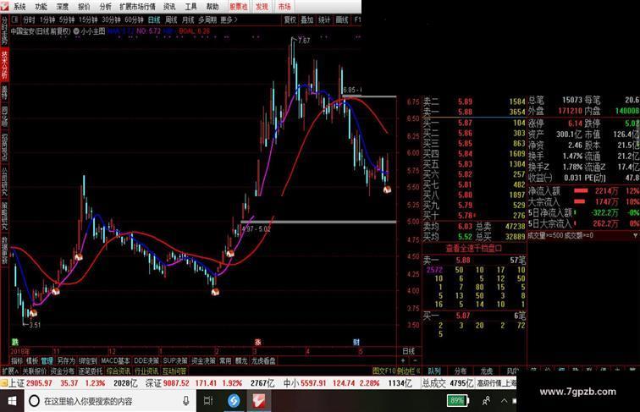Image resolution: width=640 pixels, height=412 pixels.
Task: Select the SUP决策 indicator
Action: pyautogui.click(x=175, y=361)
